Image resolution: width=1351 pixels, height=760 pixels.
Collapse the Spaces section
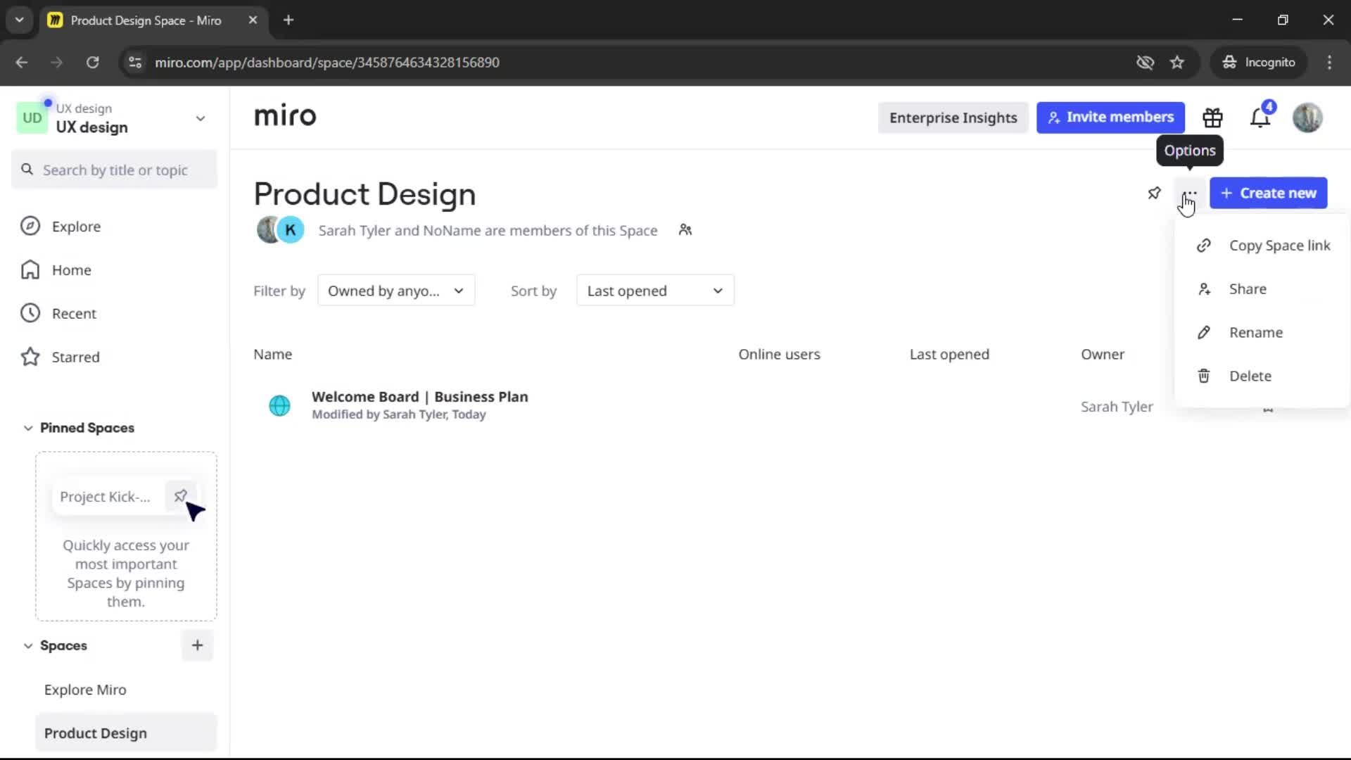tap(28, 645)
